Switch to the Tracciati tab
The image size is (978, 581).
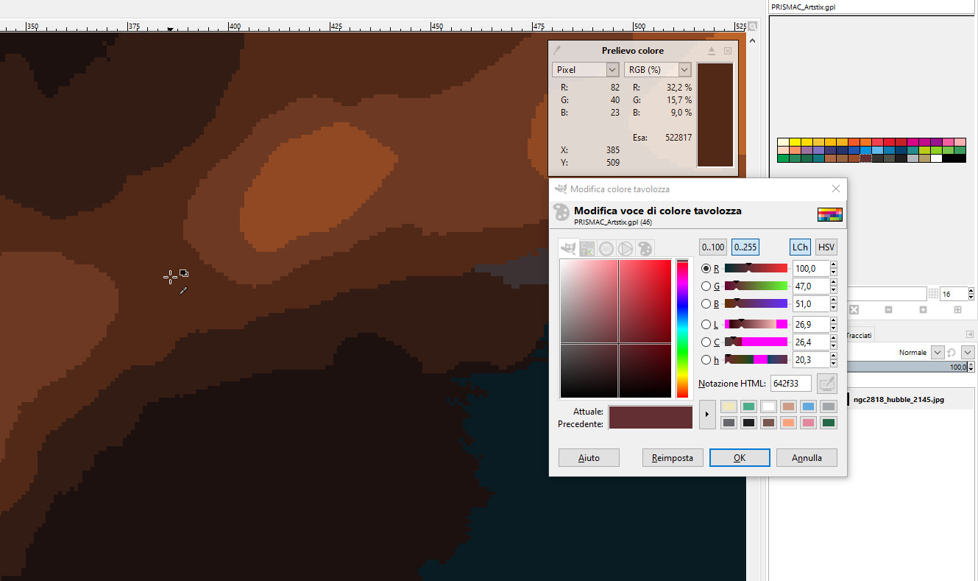[x=859, y=335]
